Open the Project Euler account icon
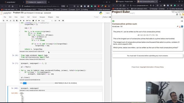 [177, 14]
